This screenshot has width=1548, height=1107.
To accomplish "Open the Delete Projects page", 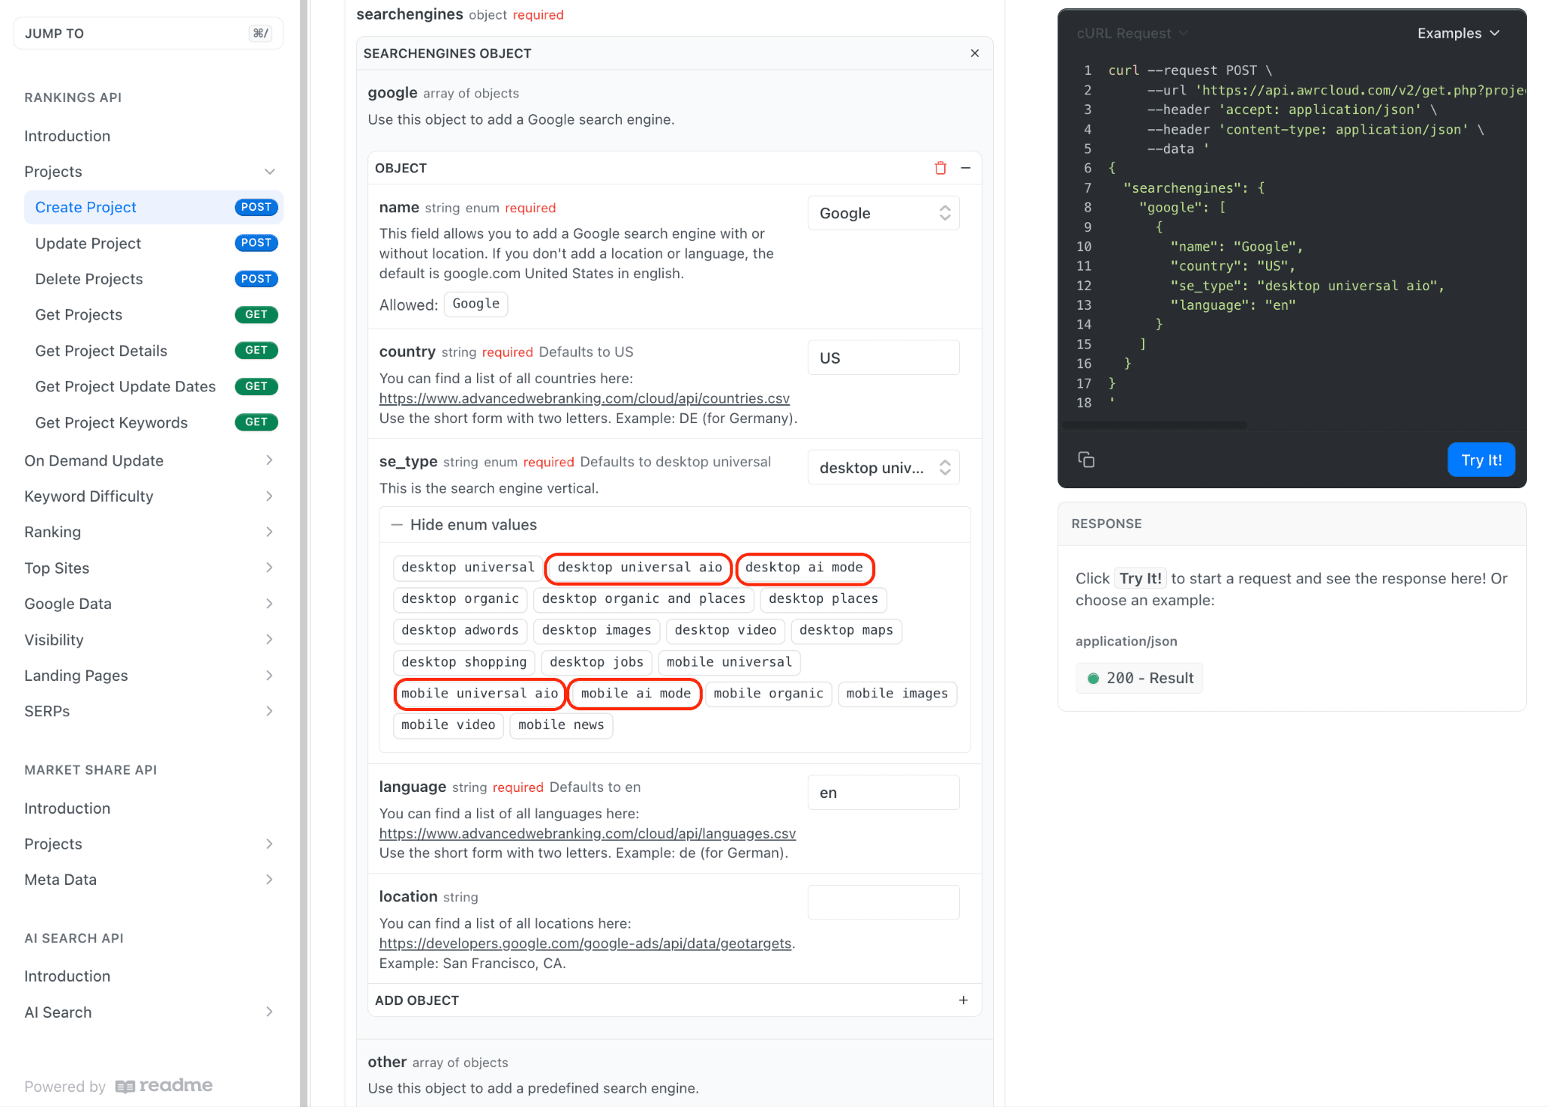I will click(154, 279).
